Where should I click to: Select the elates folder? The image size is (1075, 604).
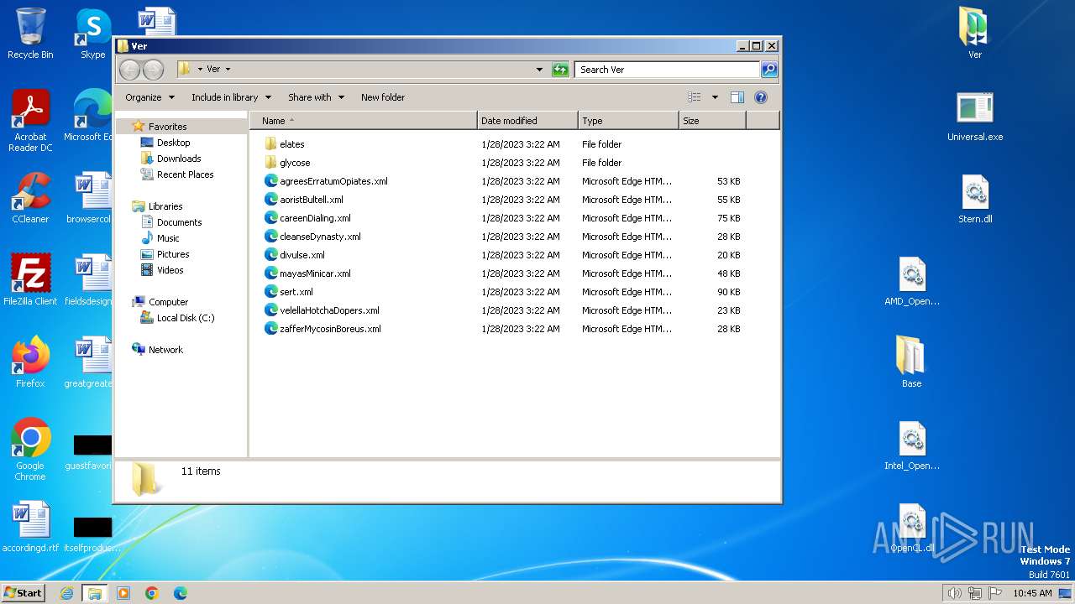(291, 144)
